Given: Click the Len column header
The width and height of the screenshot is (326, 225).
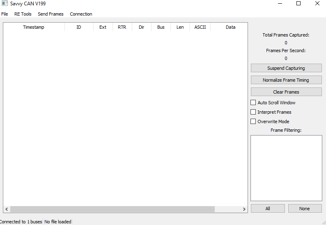Looking at the screenshot, I should (x=180, y=27).
